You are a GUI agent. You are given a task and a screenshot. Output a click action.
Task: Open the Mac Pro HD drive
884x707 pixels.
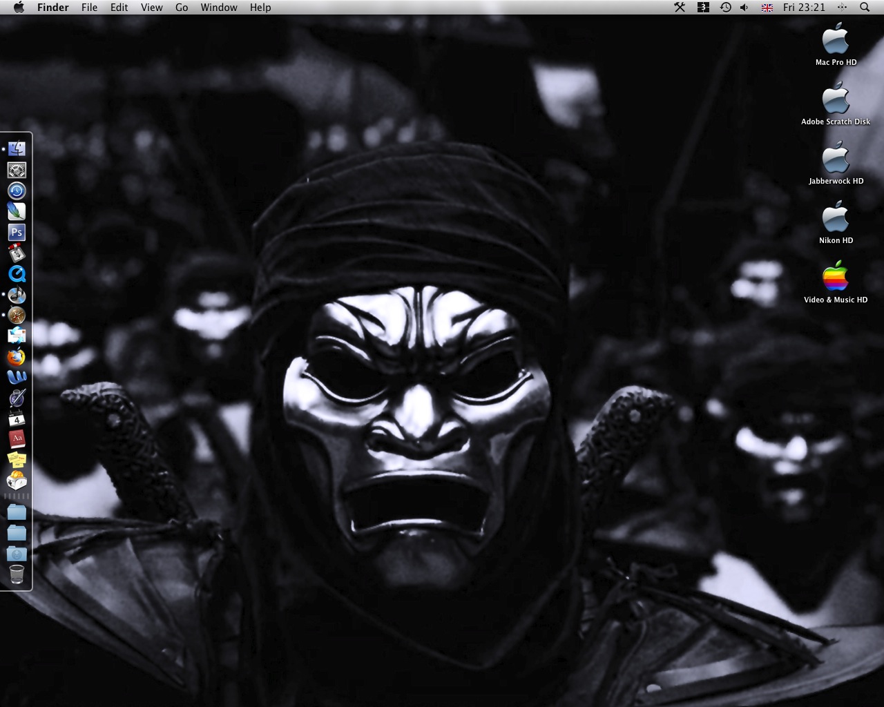point(836,43)
